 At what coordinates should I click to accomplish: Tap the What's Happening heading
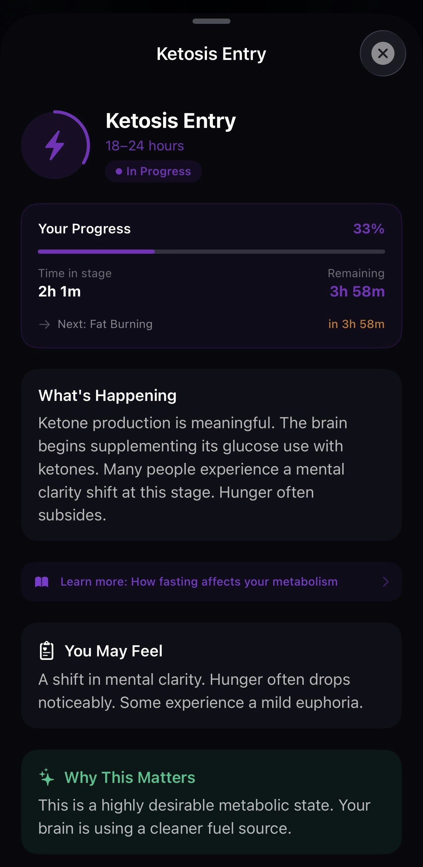[107, 395]
